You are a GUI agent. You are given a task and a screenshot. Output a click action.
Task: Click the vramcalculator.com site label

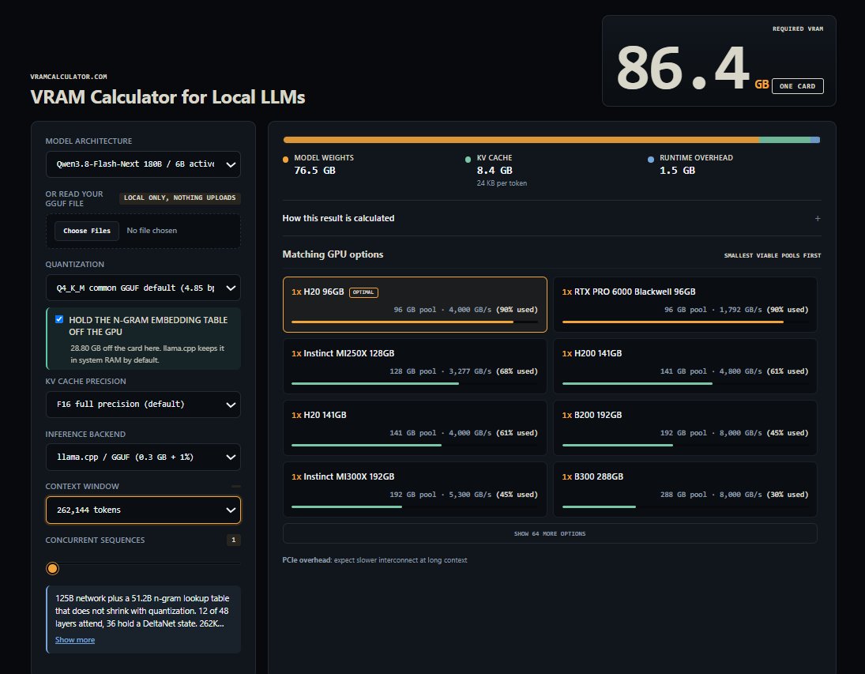tap(69, 77)
